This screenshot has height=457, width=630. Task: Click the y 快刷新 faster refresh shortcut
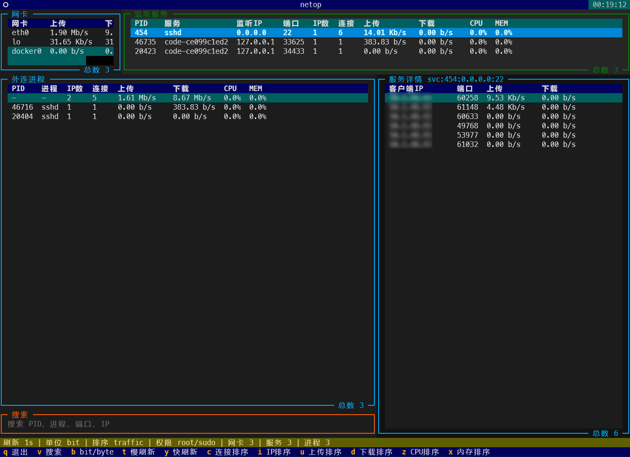[181, 452]
